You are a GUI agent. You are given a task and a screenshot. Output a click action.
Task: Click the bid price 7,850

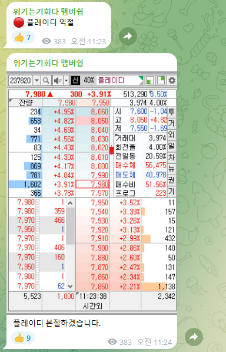pos(99,287)
